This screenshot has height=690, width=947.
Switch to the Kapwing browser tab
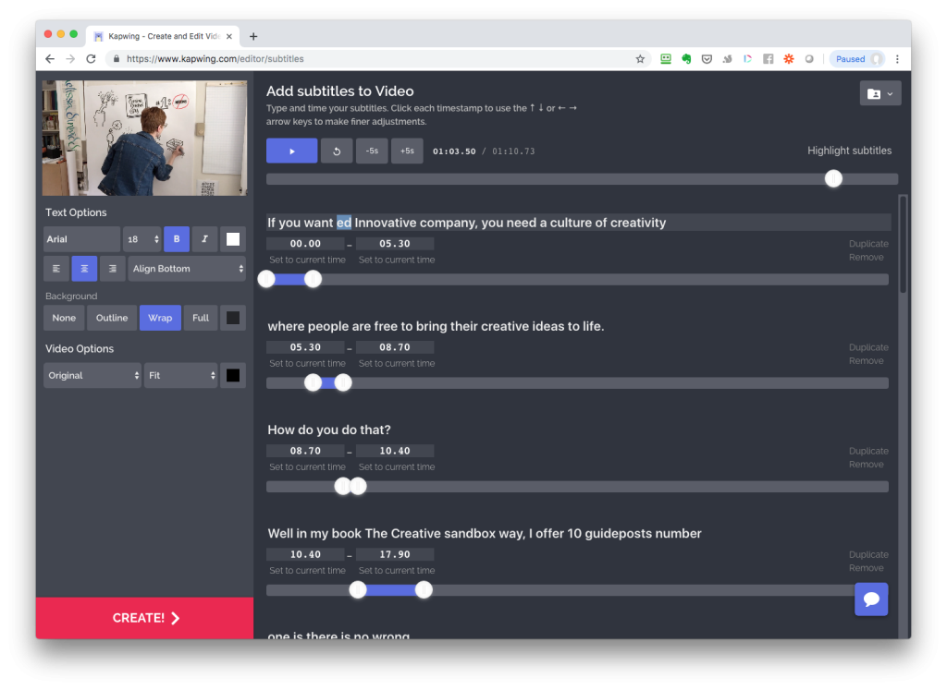click(162, 36)
